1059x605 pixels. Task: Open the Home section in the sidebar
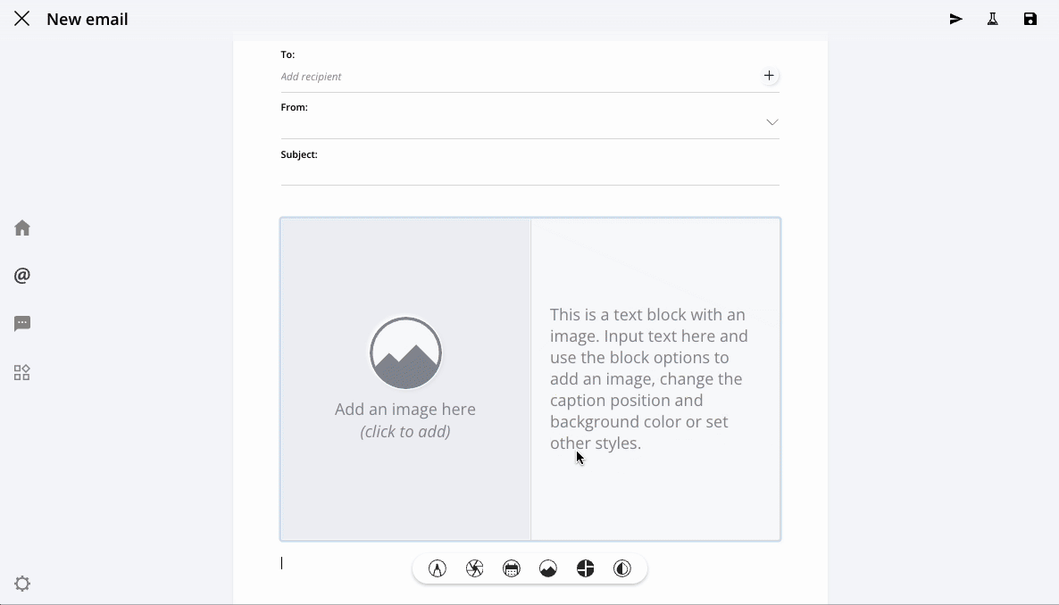click(22, 228)
